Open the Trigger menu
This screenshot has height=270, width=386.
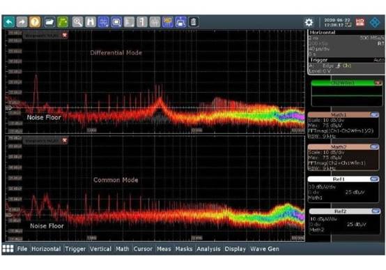coord(75,249)
